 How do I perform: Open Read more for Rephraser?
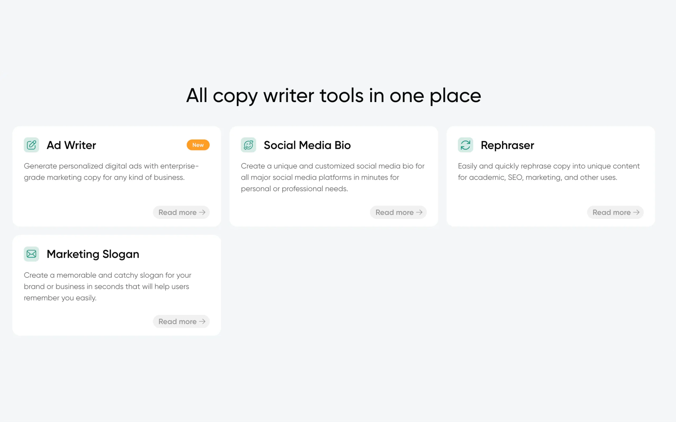(615, 212)
